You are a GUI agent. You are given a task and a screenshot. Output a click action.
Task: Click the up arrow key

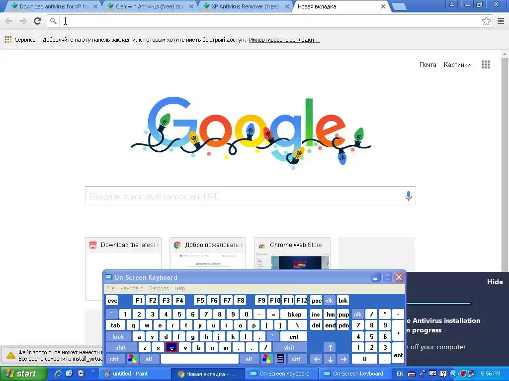click(x=330, y=348)
